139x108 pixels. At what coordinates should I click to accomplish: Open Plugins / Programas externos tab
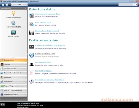pyautogui.click(x=14, y=86)
